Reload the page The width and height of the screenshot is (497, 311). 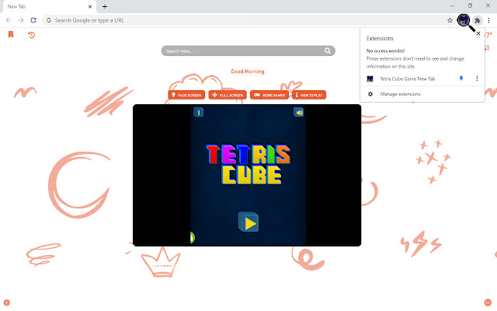point(33,20)
